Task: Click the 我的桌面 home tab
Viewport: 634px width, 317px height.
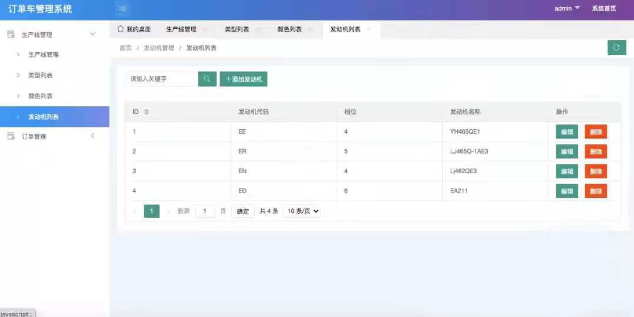Action: click(x=134, y=29)
